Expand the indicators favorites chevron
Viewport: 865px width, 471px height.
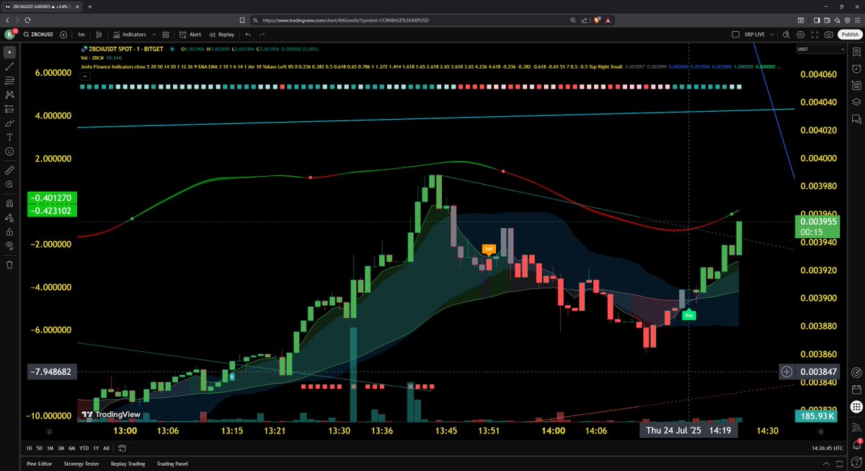[x=154, y=34]
